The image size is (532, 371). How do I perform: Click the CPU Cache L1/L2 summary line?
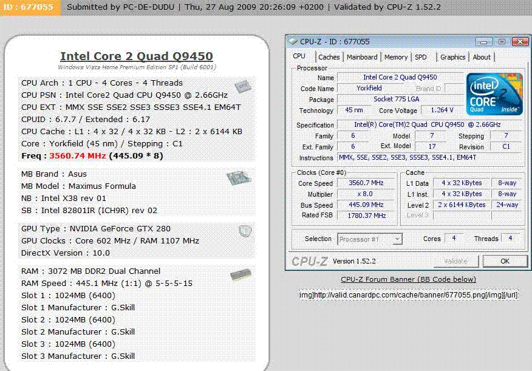(132, 132)
